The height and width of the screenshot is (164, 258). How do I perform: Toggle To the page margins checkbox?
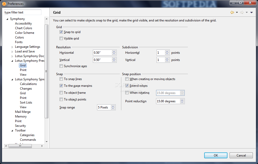click(x=61, y=85)
